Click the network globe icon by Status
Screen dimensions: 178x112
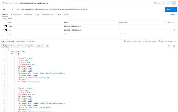coord(125,41)
